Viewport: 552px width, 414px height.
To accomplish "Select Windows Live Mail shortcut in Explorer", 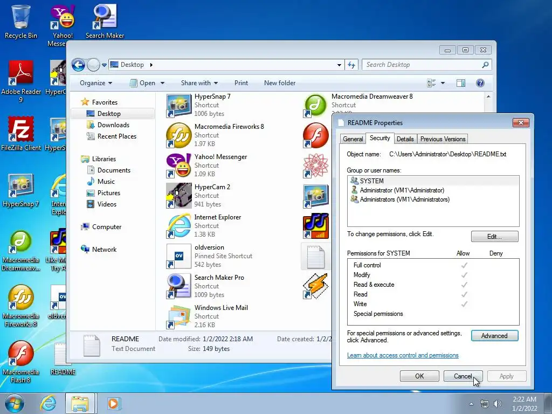I will (x=208, y=316).
